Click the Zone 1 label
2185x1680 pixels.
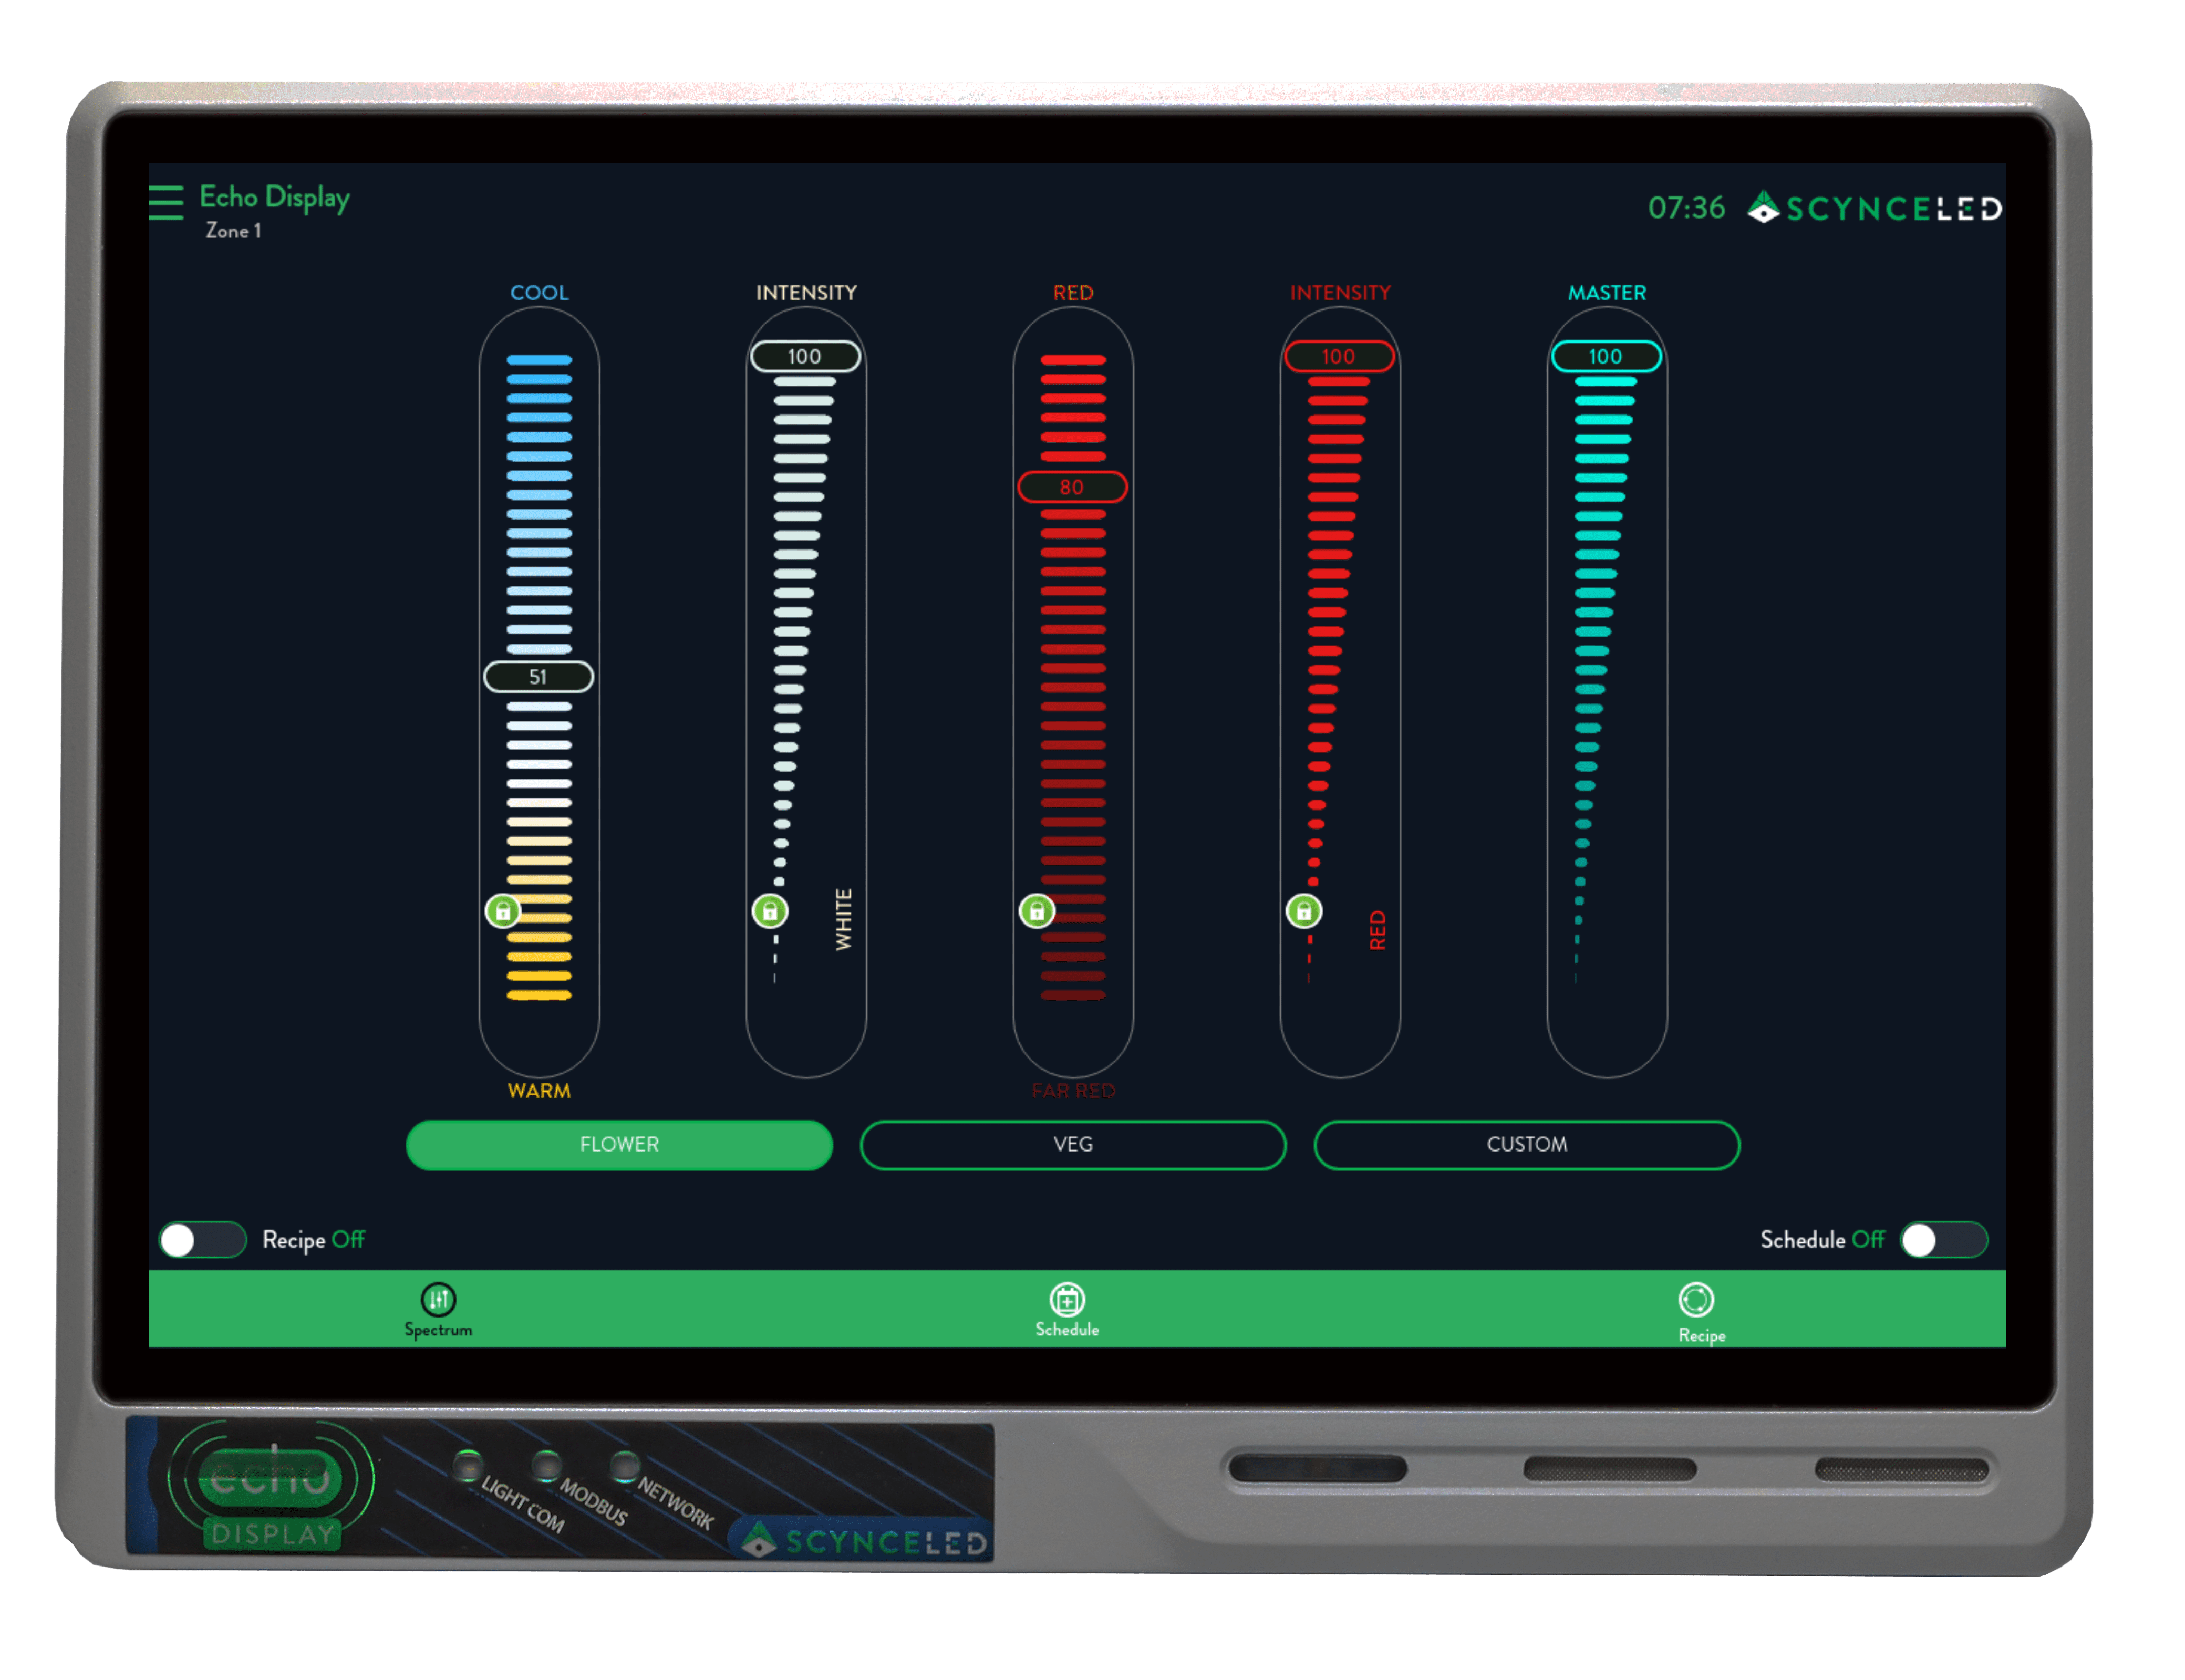tap(233, 230)
